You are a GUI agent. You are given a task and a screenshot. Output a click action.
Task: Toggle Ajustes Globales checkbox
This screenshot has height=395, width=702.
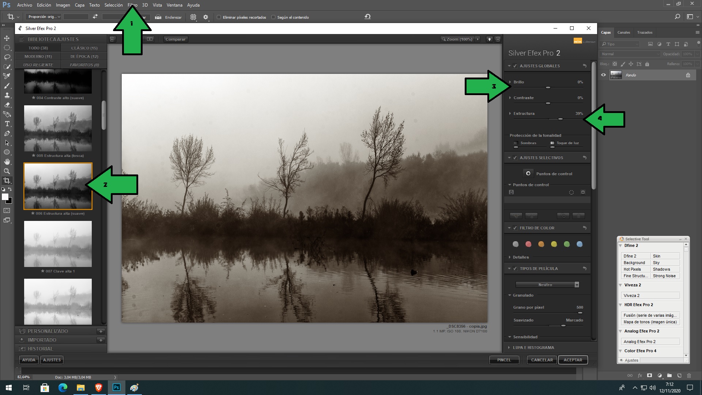tap(515, 66)
